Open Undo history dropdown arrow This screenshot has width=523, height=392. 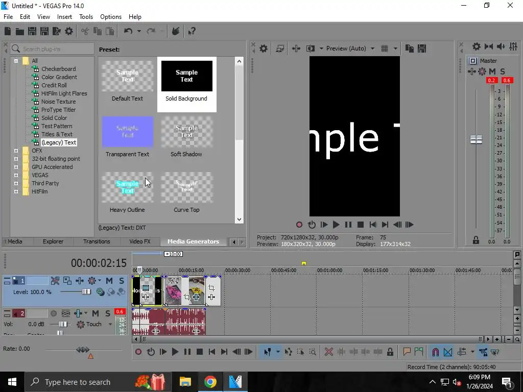point(139,31)
